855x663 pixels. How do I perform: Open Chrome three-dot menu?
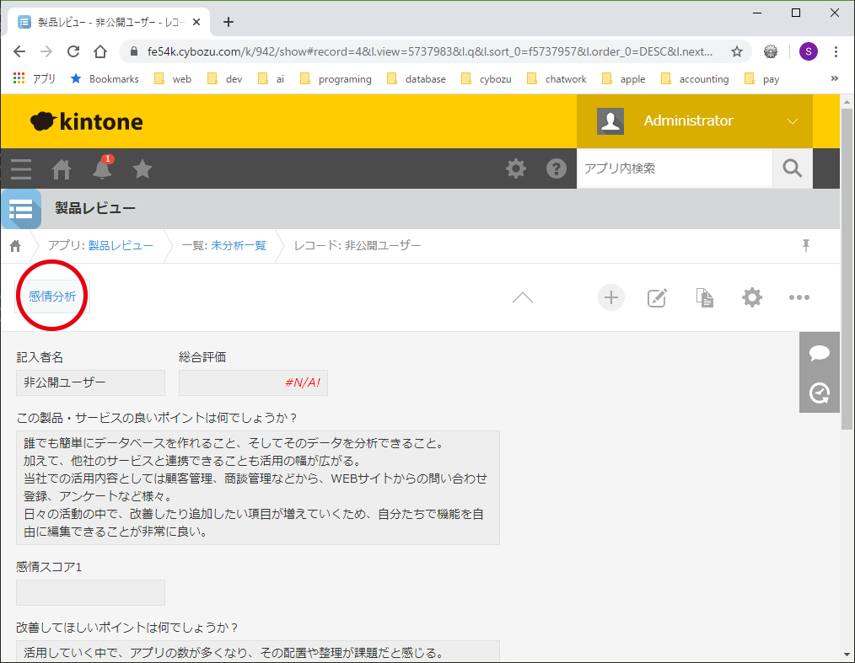coord(836,51)
